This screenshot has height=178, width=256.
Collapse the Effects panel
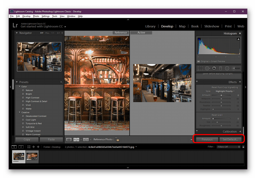point(240,82)
